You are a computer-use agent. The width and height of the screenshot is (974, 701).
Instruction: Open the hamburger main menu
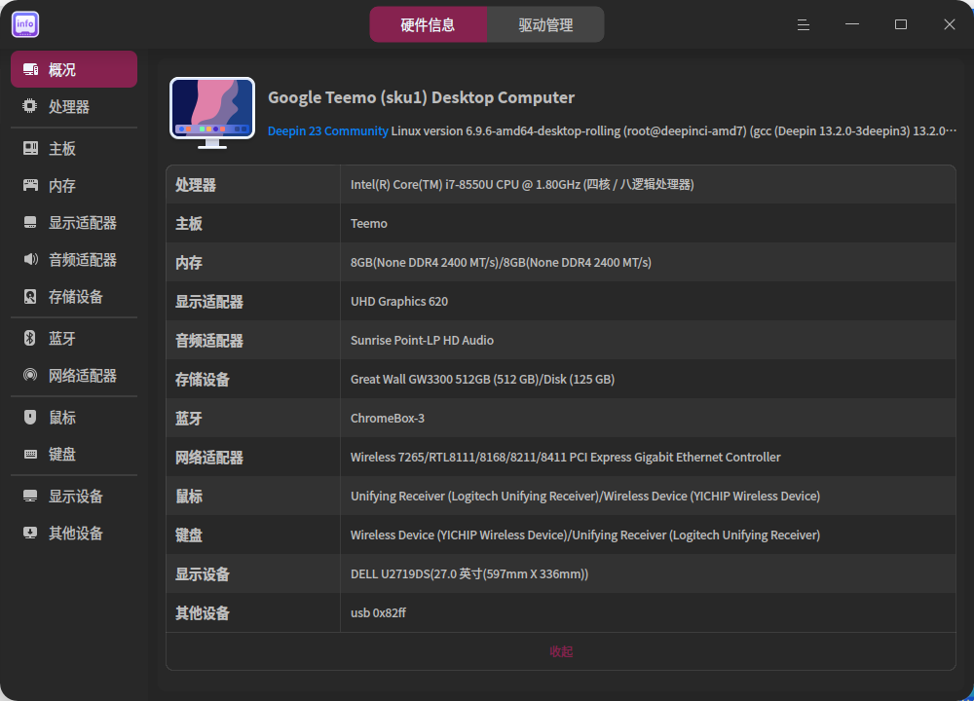(804, 25)
